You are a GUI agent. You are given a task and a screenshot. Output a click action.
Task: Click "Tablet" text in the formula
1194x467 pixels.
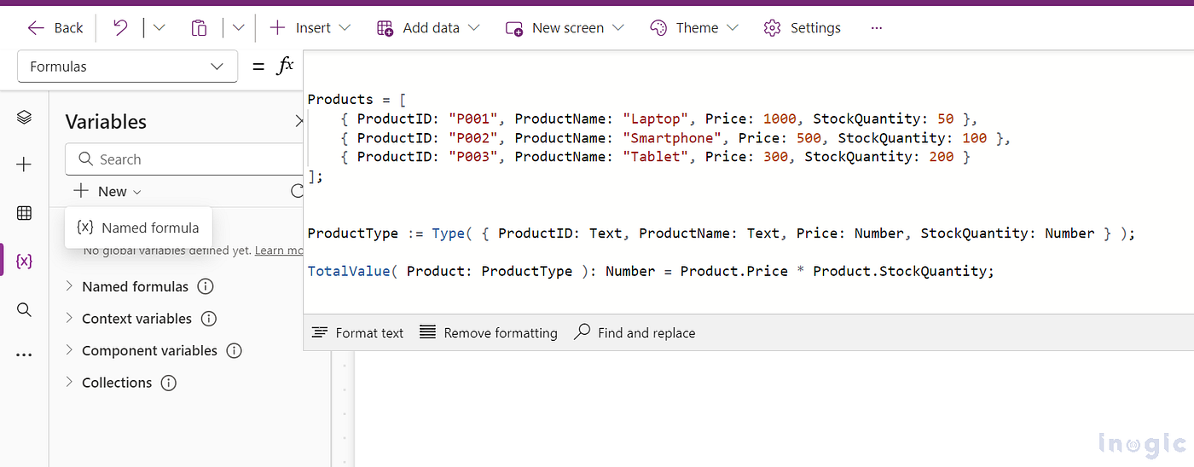(655, 157)
